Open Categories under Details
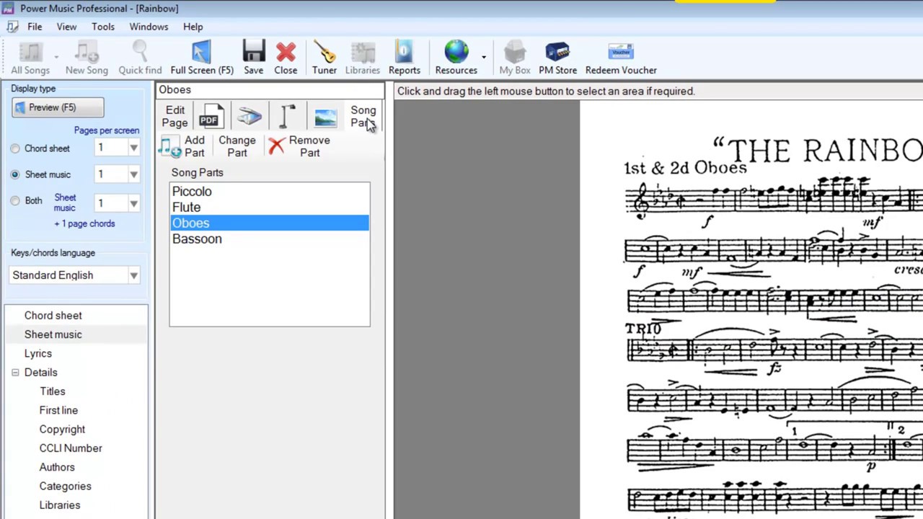Screen dimensions: 923x519 point(65,487)
